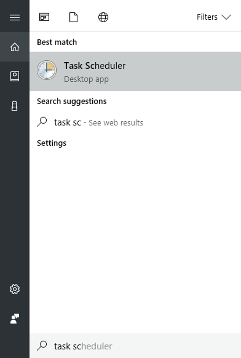Click the Task Scheduler clock icon

point(47,70)
